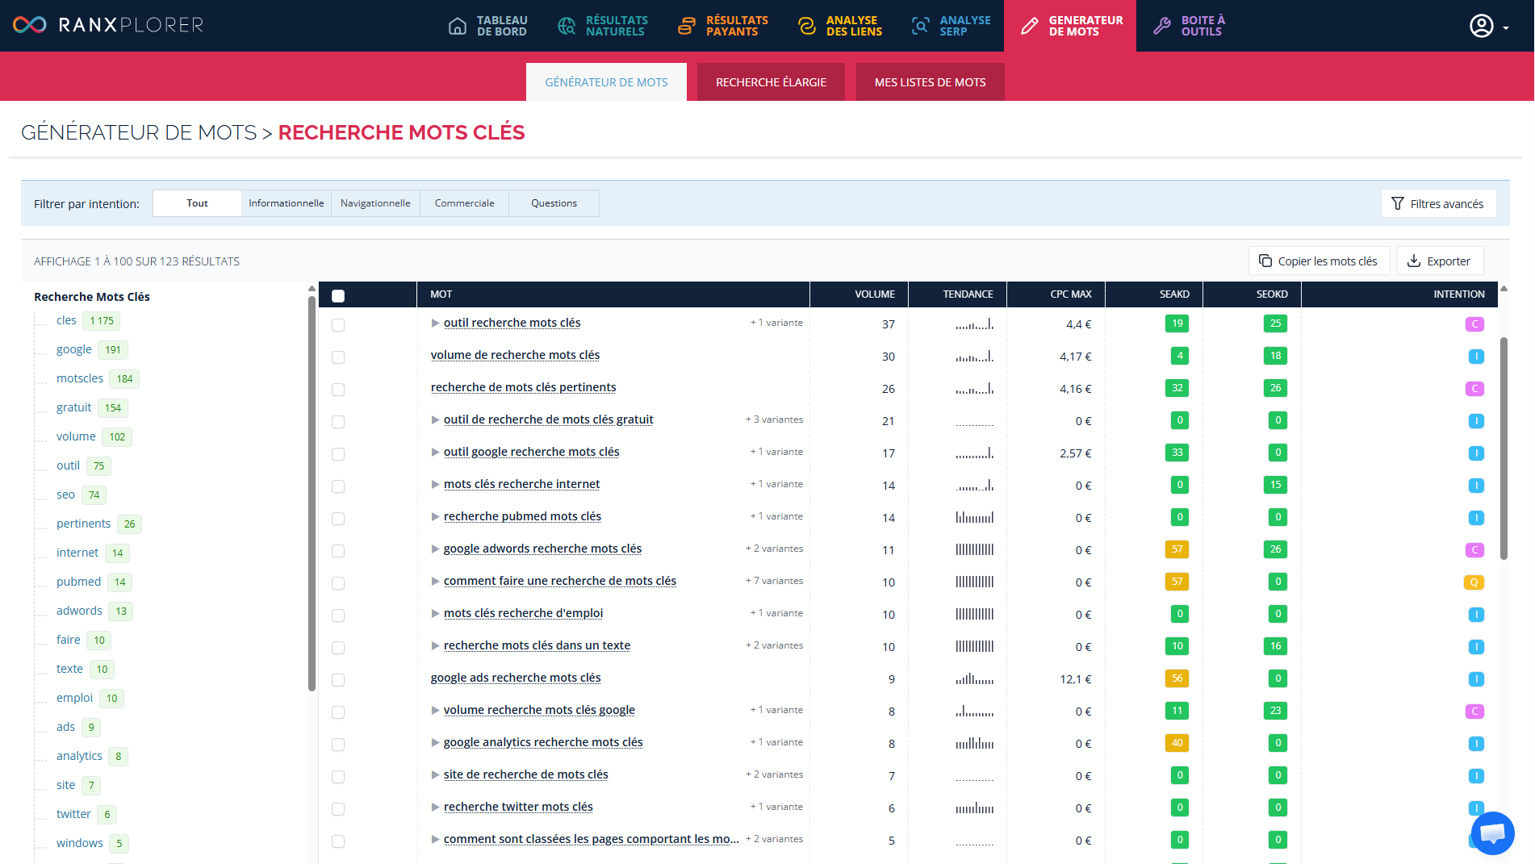Check the box for 'volume de recherche mots clés'
This screenshot has height=864, width=1535.
338,357
